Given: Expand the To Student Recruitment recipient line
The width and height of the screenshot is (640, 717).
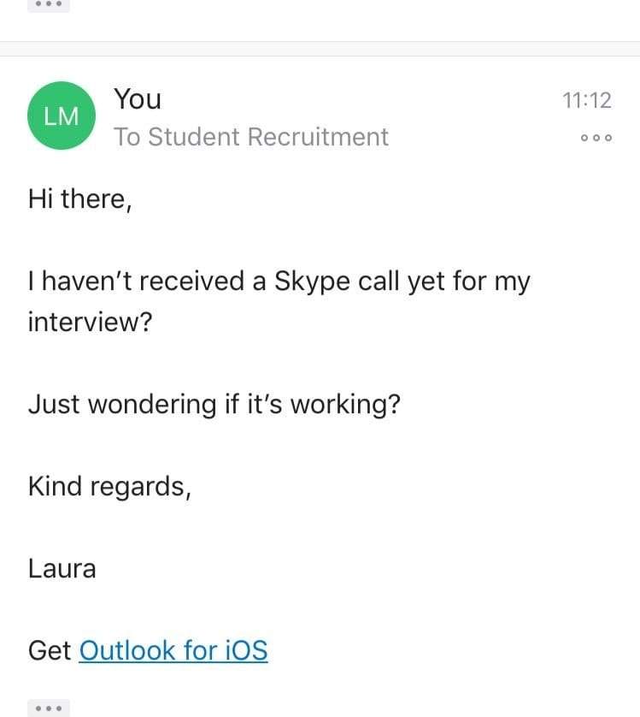Looking at the screenshot, I should point(251,137).
